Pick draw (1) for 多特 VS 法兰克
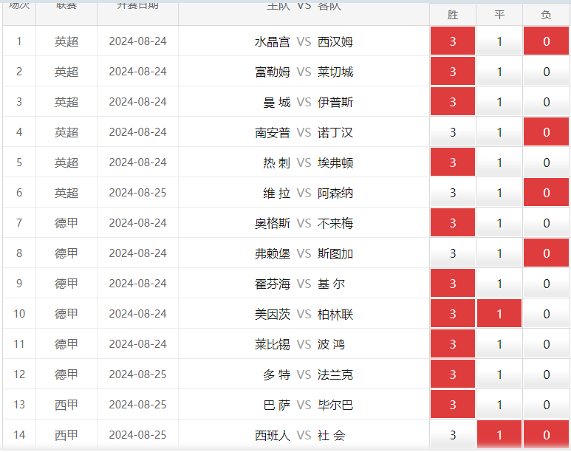The image size is (571, 452). 499,373
